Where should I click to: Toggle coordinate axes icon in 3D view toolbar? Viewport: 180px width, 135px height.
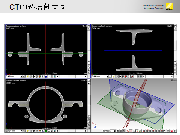point(137,131)
